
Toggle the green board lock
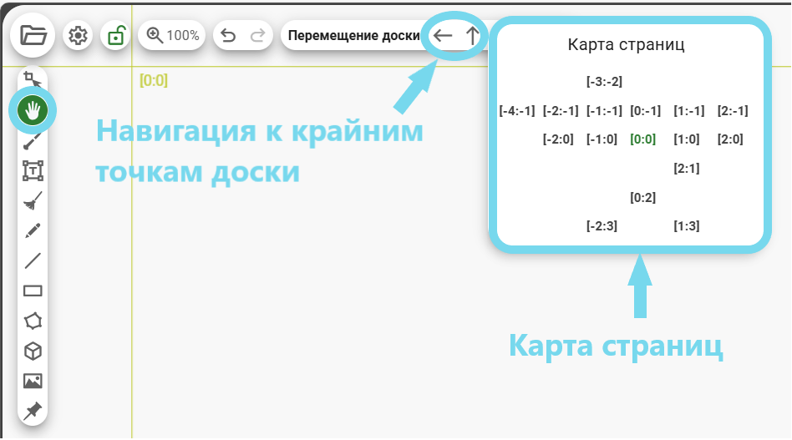coord(115,36)
